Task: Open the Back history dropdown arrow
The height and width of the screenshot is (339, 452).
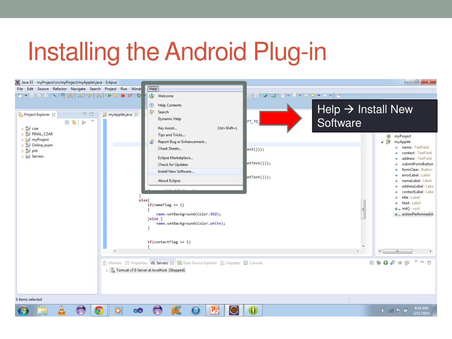Action: [x=319, y=95]
